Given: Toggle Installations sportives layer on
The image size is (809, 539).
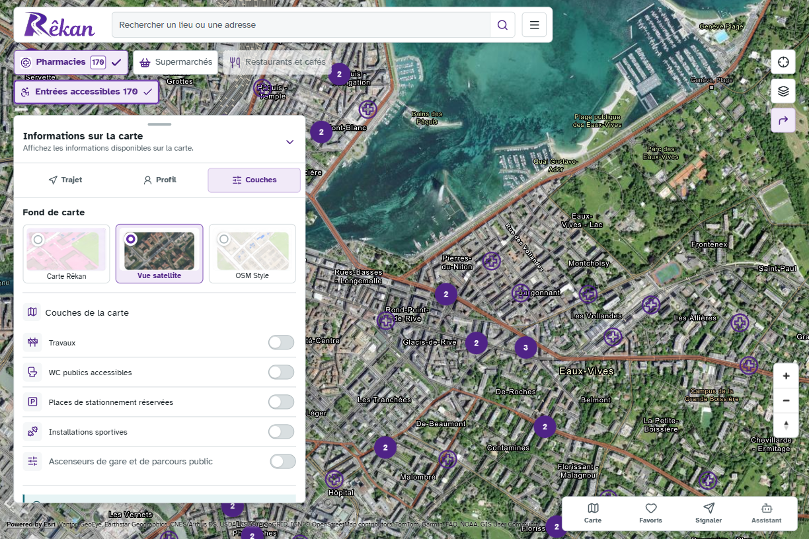Looking at the screenshot, I should [x=281, y=431].
